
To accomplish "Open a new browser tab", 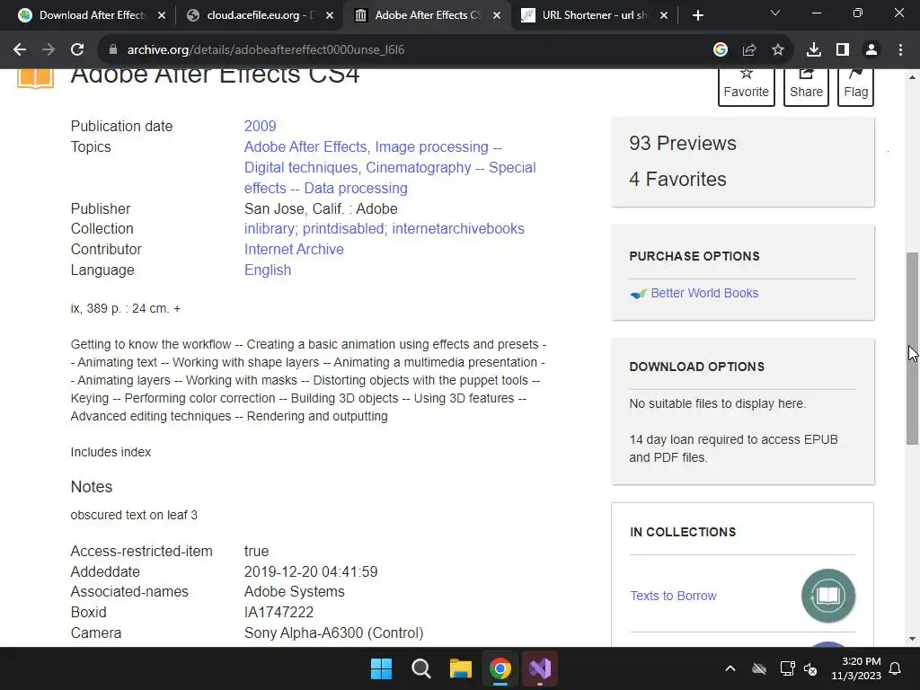I will pyautogui.click(x=697, y=15).
